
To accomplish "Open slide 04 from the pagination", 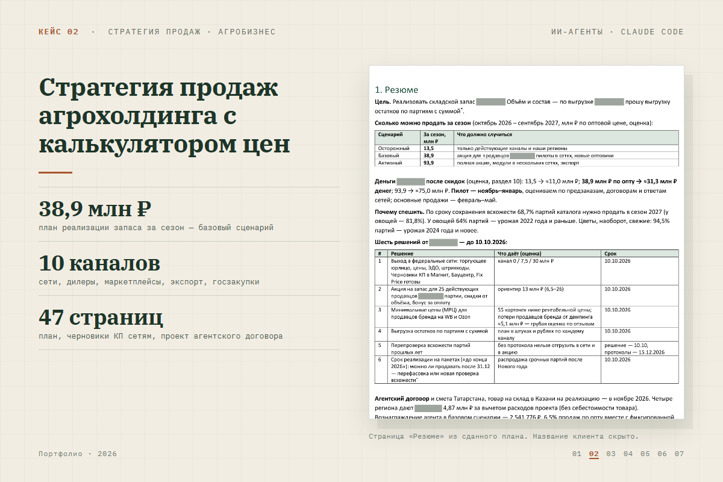I will point(628,454).
